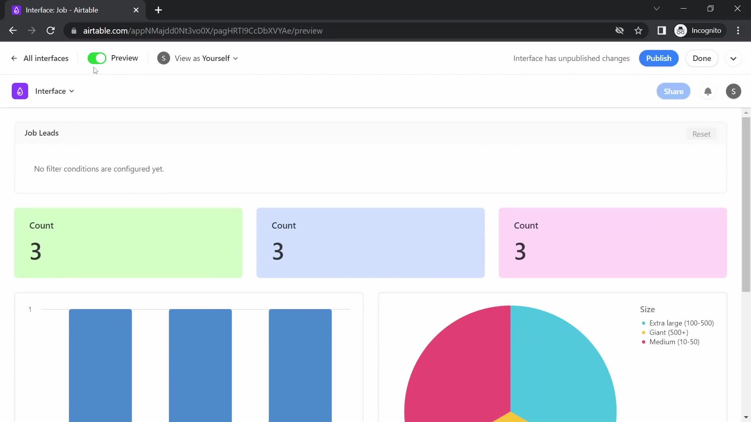Click the Interface dropdown chevron
The width and height of the screenshot is (751, 422).
[x=72, y=91]
